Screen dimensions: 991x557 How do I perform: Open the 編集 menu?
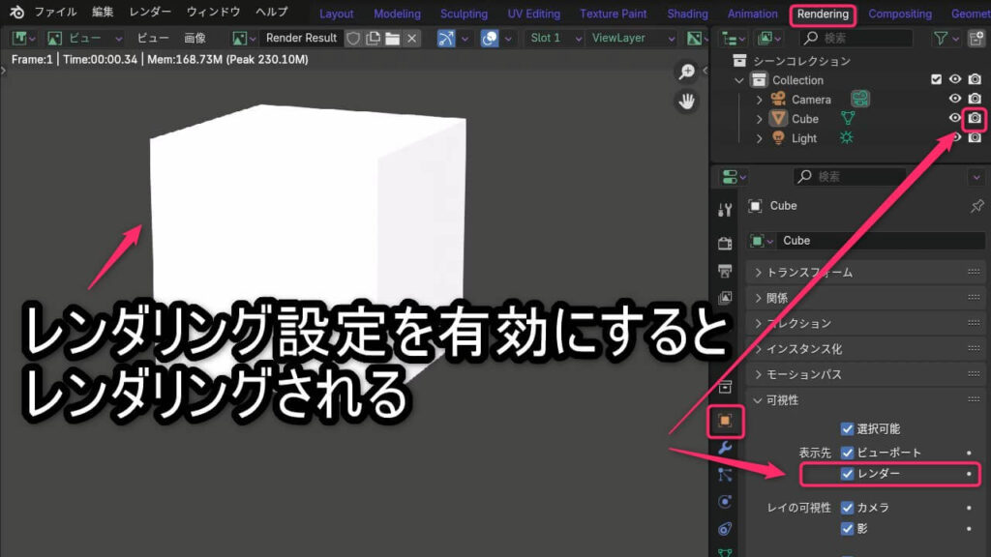(103, 12)
